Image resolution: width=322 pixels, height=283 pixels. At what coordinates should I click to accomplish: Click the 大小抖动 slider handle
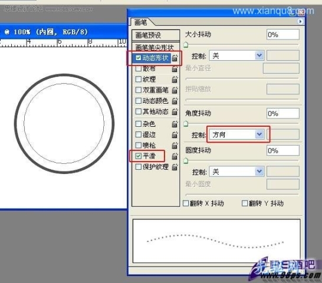coord(186,44)
